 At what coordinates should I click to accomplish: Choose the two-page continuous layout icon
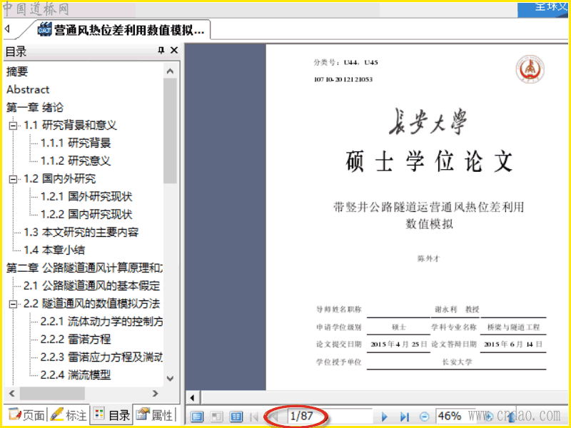tap(236, 416)
